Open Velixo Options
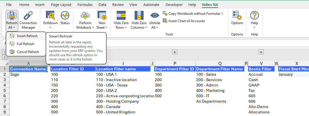The image size is (309, 116). point(237,18)
